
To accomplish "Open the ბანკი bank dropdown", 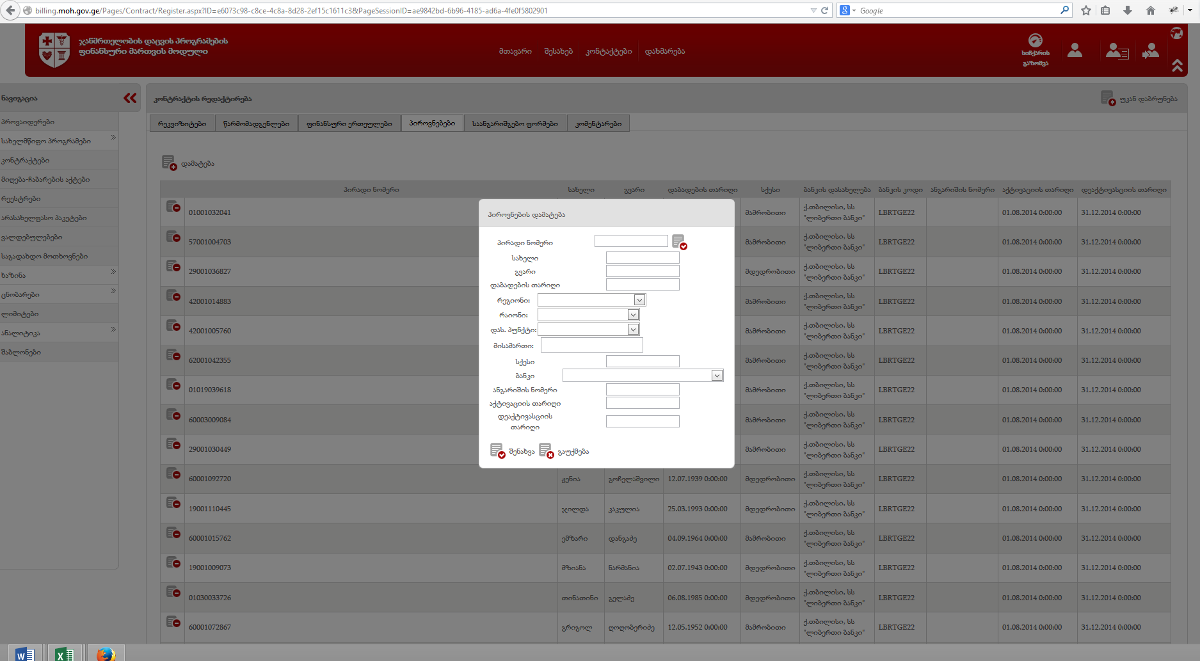I will tap(717, 376).
